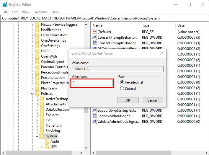This screenshot has width=209, height=155.
Task: Click the ActiveDesktop folder icon
Action: [x=42, y=99]
